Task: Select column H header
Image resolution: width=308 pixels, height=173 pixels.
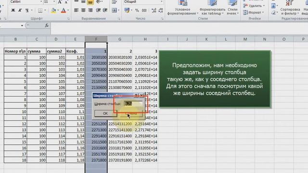Action: pyautogui.click(x=145, y=39)
